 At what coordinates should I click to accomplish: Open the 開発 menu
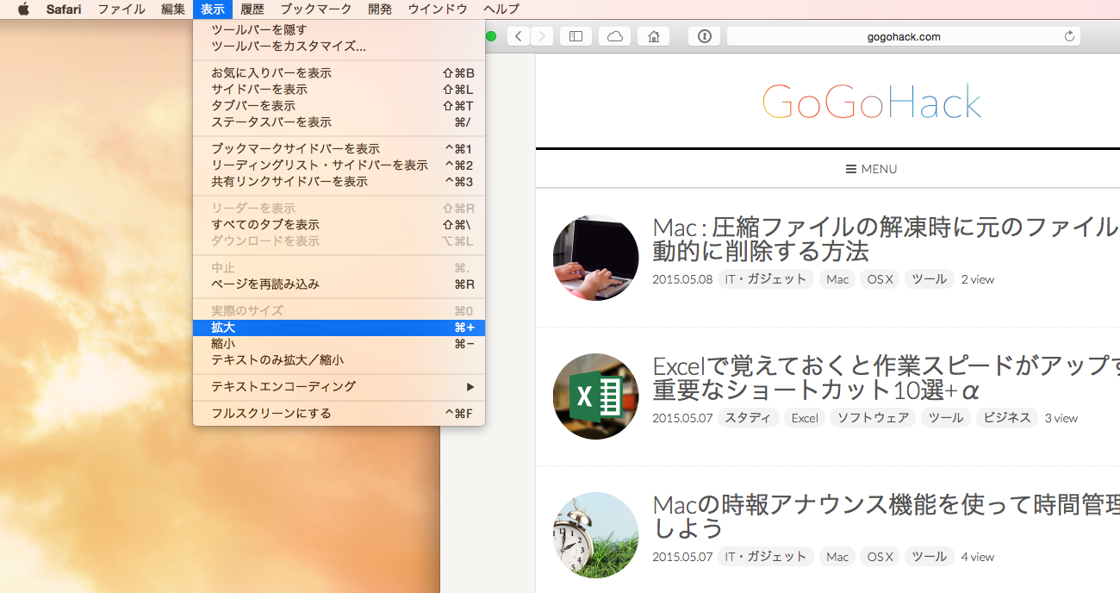(380, 9)
